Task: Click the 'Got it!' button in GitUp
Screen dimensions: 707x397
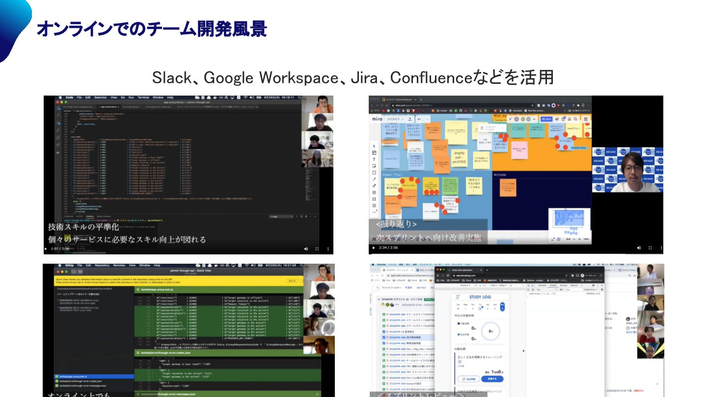Action: click(x=292, y=281)
